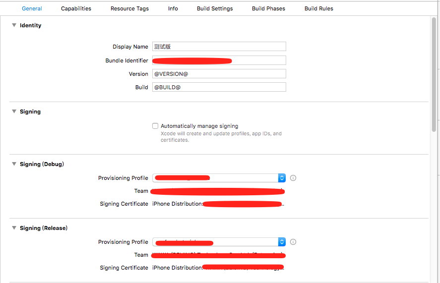The image size is (440, 283).
Task: Collapse the Signing (Debug) section
Action: tap(14, 164)
